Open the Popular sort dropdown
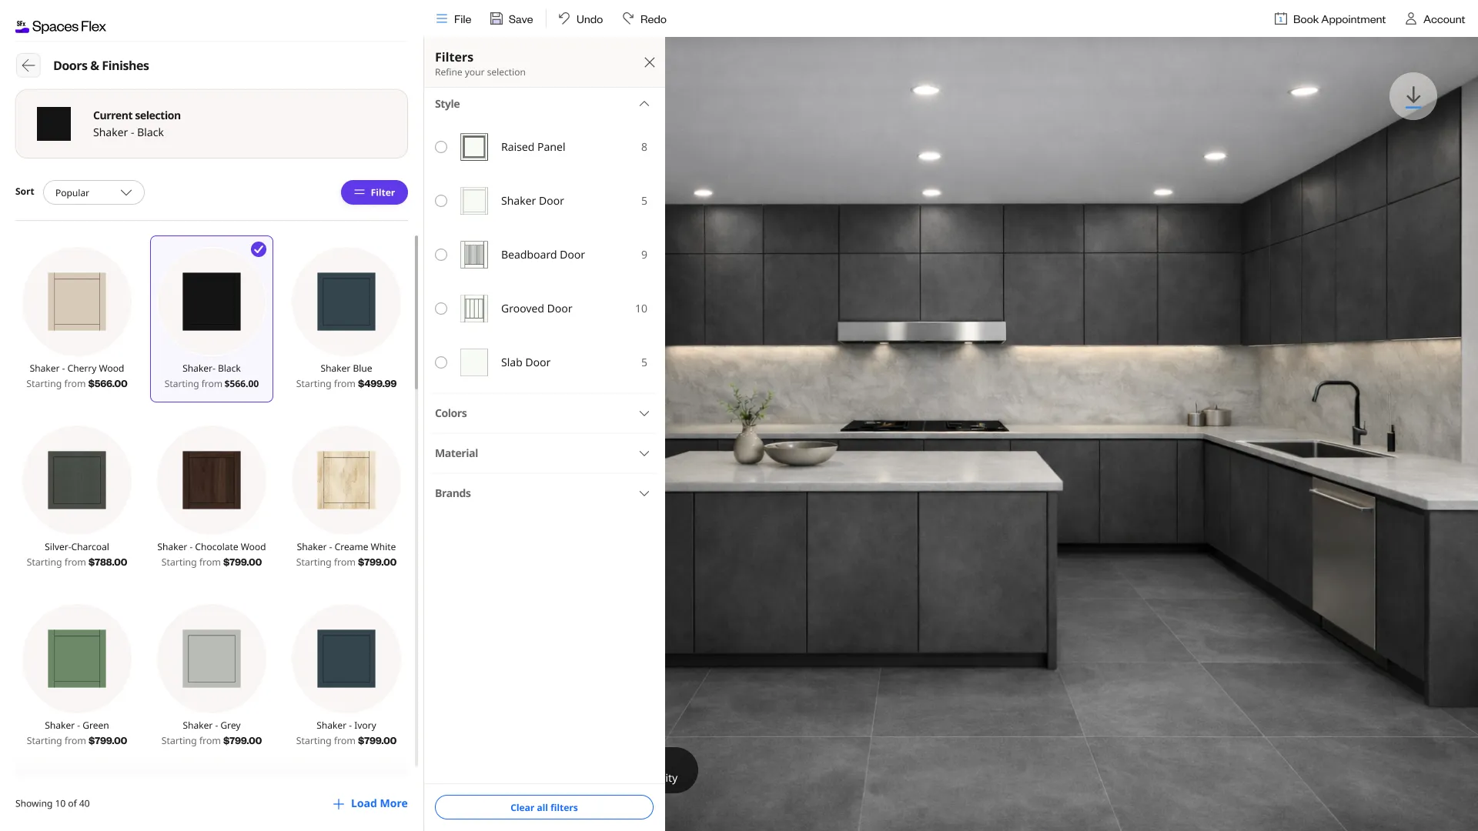The image size is (1478, 831). [94, 192]
